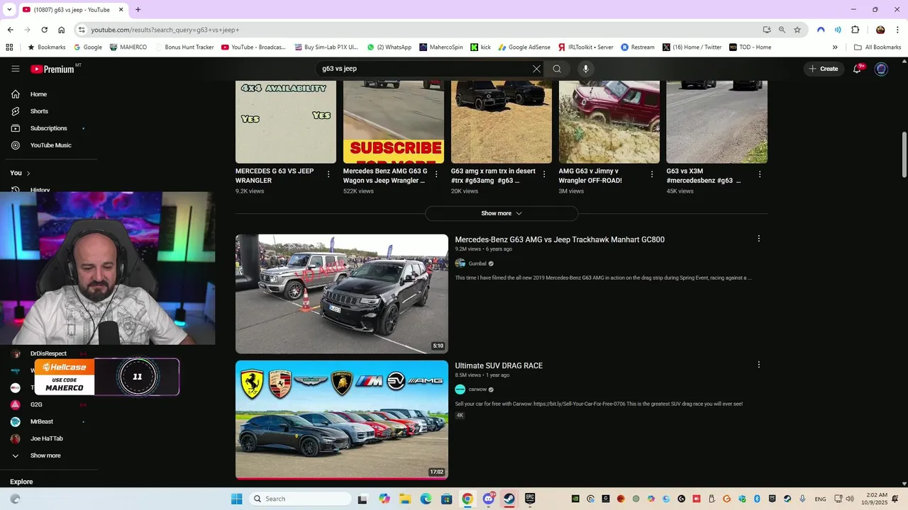Open the Create menu button
Viewport: 908px width, 510px height.
click(824, 69)
